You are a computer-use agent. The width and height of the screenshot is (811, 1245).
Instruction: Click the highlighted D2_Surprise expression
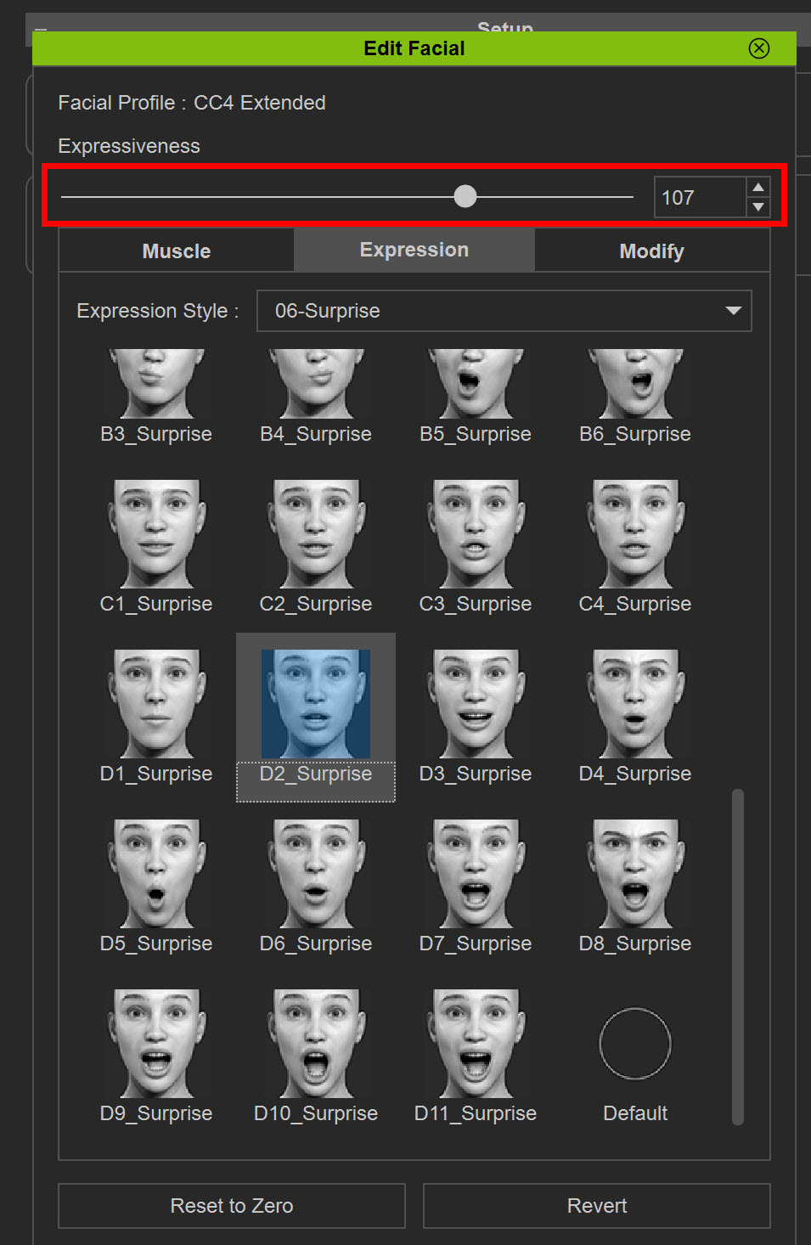[316, 717]
